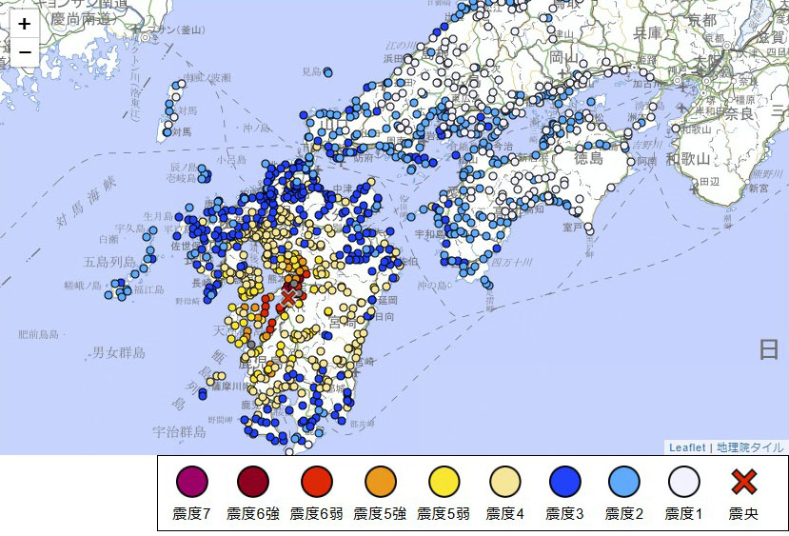Viewport: 789px width, 536px height.
Task: Click the 生月島 island label
Action: (x=158, y=216)
